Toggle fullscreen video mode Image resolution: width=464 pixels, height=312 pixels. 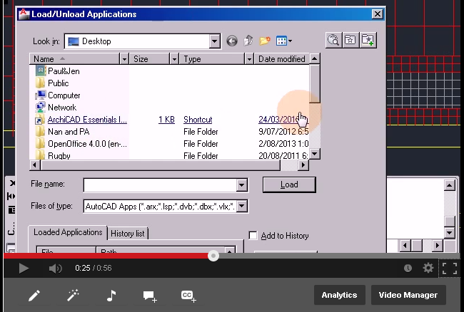(449, 269)
